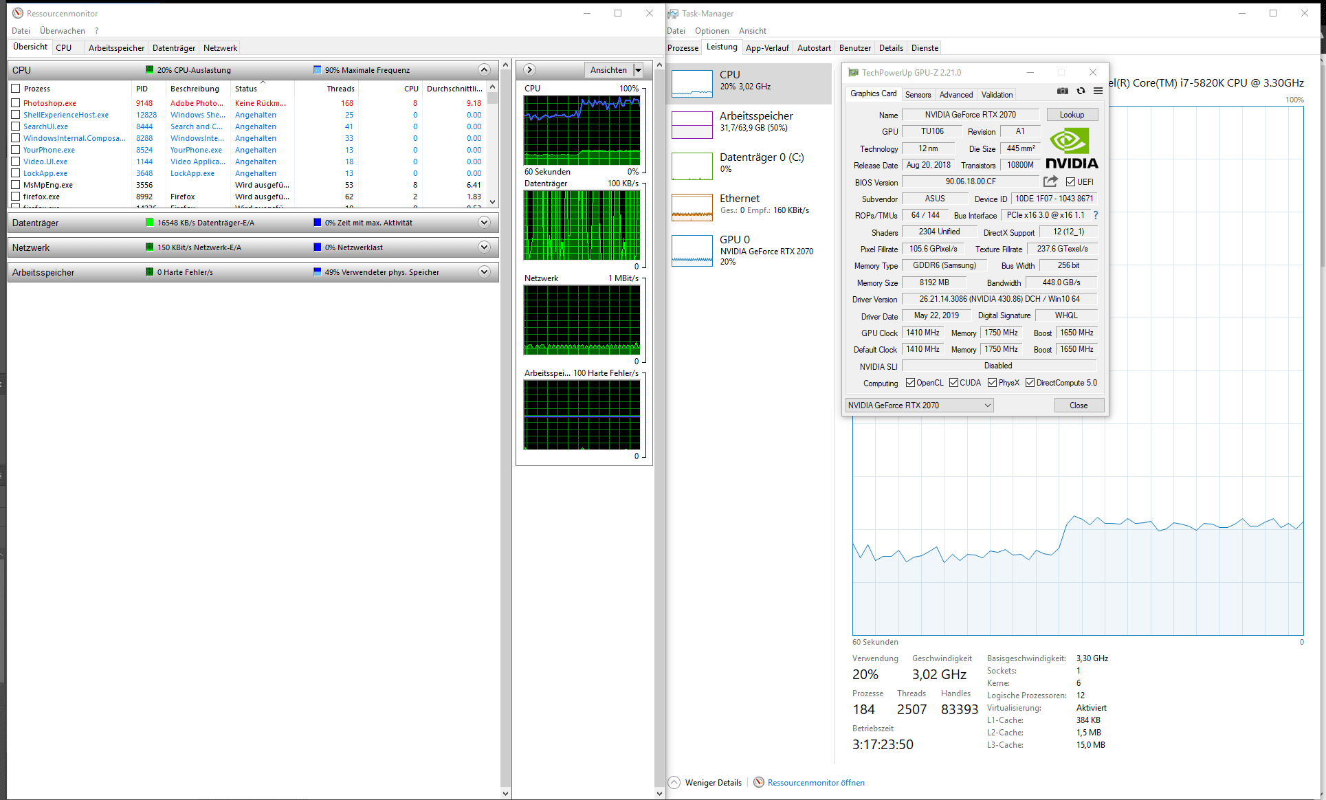1326x800 pixels.
Task: Click the round arrow button beside Ansichten
Action: [529, 69]
